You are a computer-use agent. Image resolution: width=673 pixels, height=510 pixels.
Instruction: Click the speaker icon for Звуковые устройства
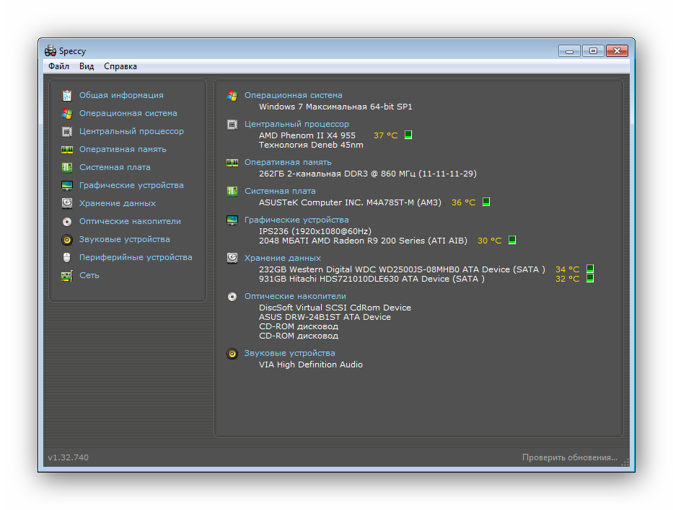67,239
